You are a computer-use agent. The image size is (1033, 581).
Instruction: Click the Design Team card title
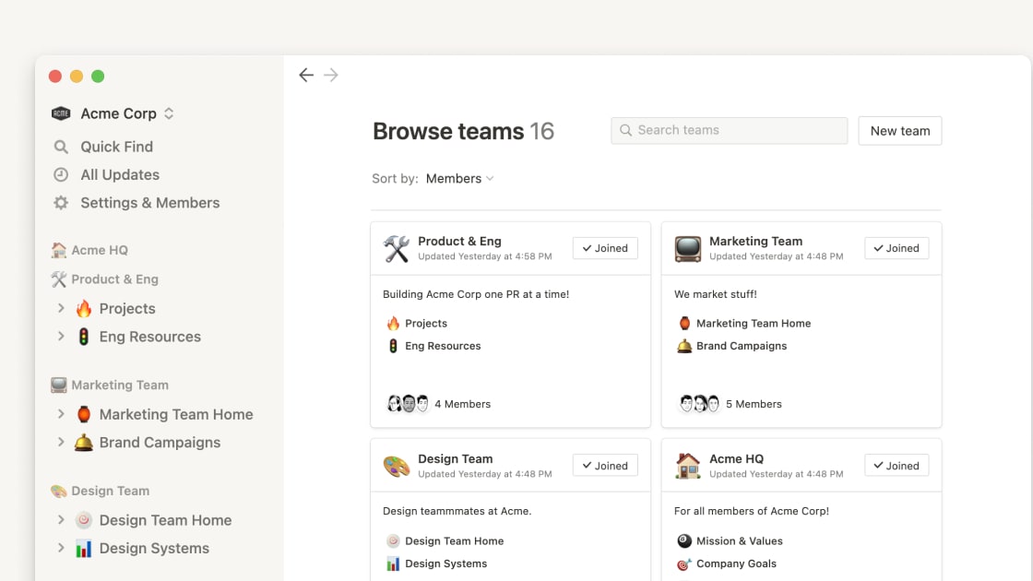click(456, 458)
